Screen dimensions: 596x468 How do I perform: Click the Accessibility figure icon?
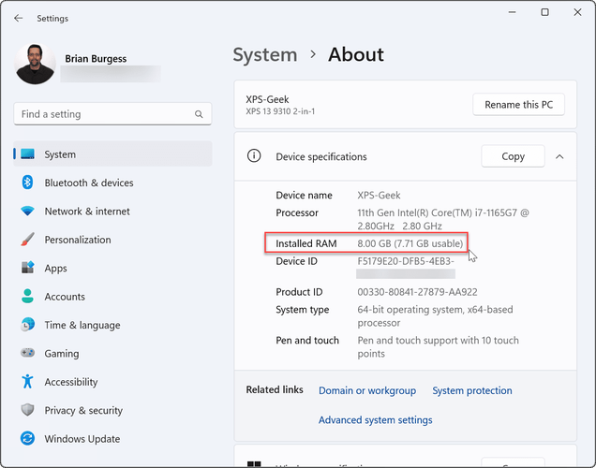point(27,382)
